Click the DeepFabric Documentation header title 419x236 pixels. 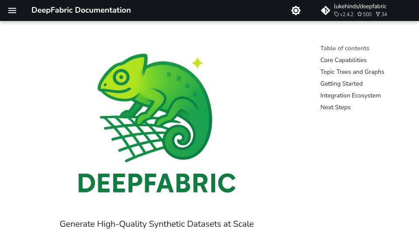(x=81, y=10)
